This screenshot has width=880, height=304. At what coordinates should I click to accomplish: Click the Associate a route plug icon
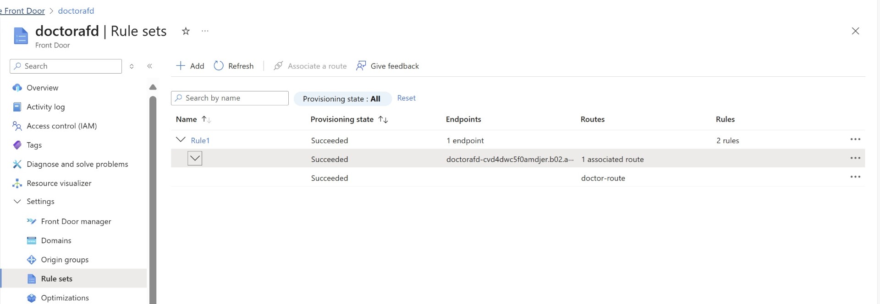coord(278,66)
